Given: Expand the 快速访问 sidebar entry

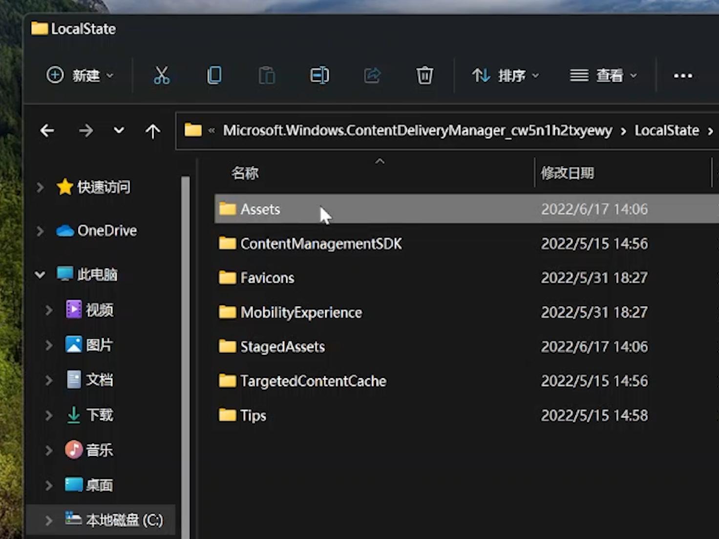Looking at the screenshot, I should coord(40,187).
